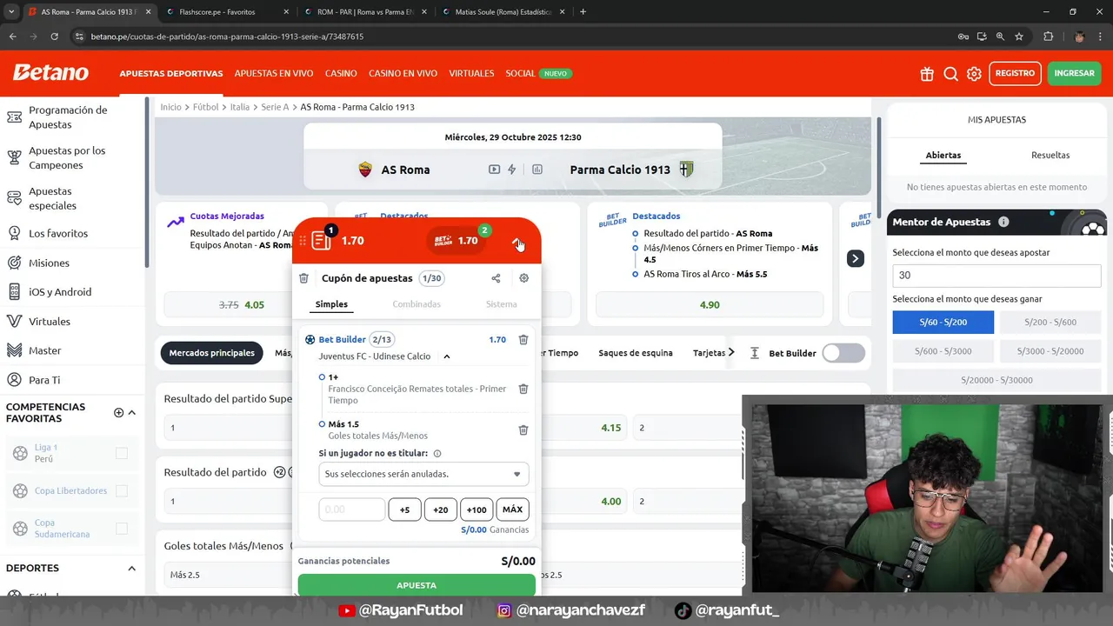The height and width of the screenshot is (626, 1113).
Task: Add +20 to the stake
Action: click(441, 509)
